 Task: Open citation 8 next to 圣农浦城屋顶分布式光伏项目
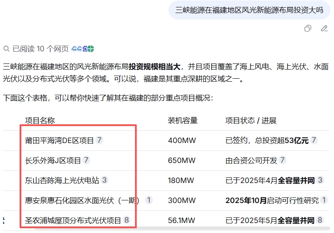[127, 220]
